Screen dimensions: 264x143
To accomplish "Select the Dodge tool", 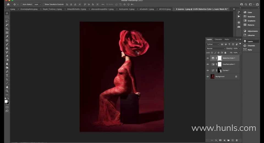I will point(7,68).
